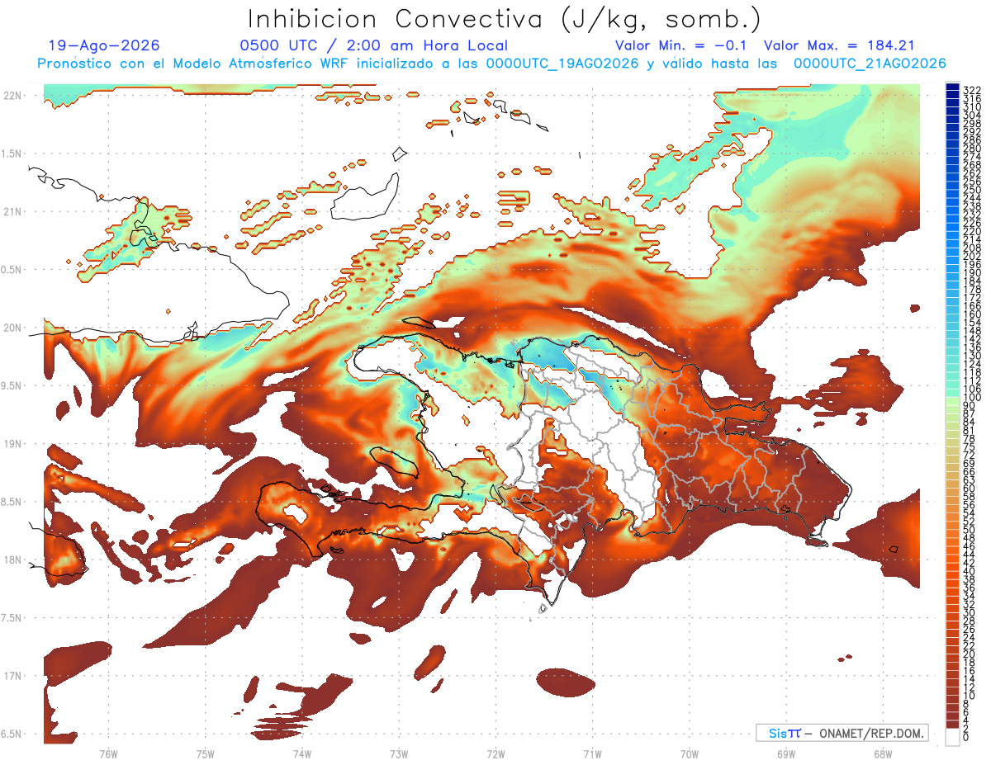Click the "72W" longitude label

[x=495, y=753]
